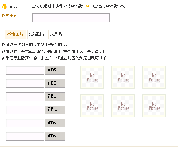
Task: Select the 本地图片 tab
Action: [16, 34]
